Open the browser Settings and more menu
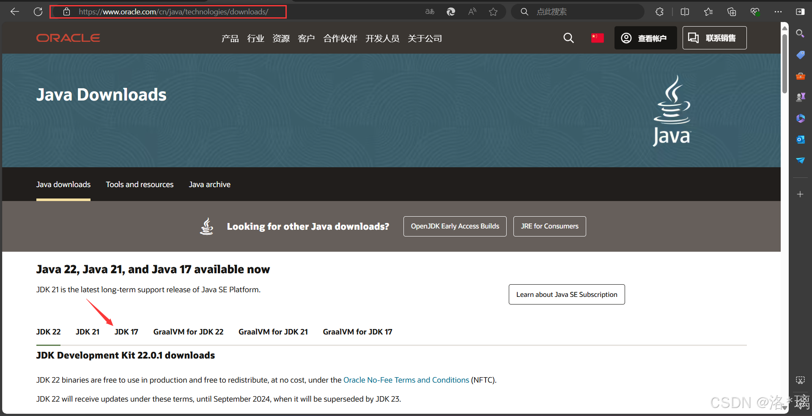This screenshot has width=812, height=416. (778, 12)
